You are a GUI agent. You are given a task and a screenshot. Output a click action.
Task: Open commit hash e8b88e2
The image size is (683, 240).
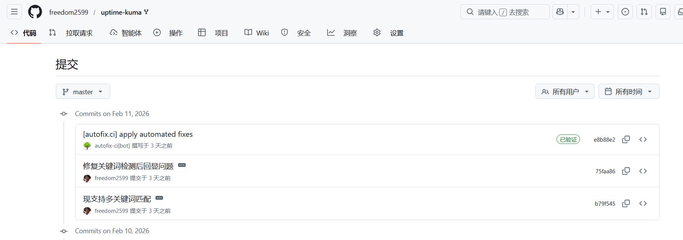point(605,140)
